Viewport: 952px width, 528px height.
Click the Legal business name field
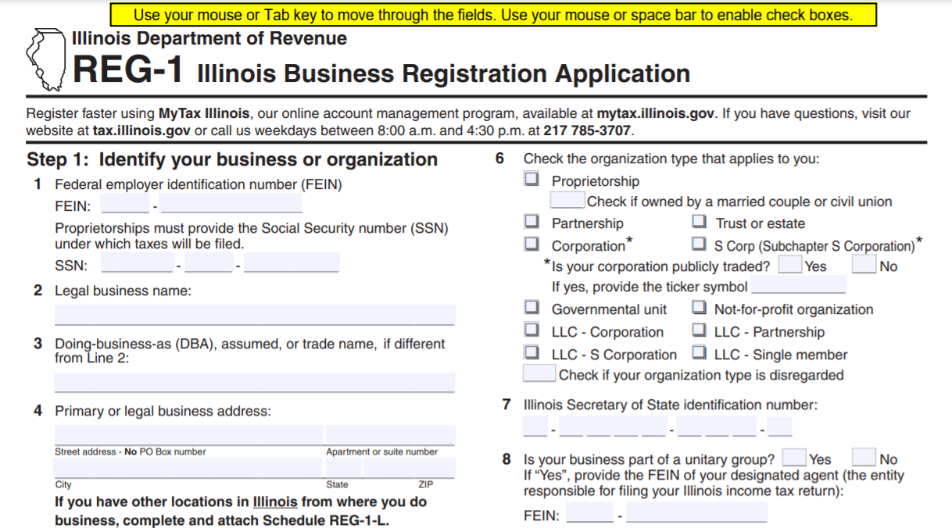click(x=255, y=315)
